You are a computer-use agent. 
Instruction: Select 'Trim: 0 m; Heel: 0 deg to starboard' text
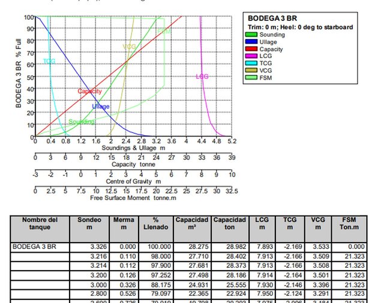(300, 27)
